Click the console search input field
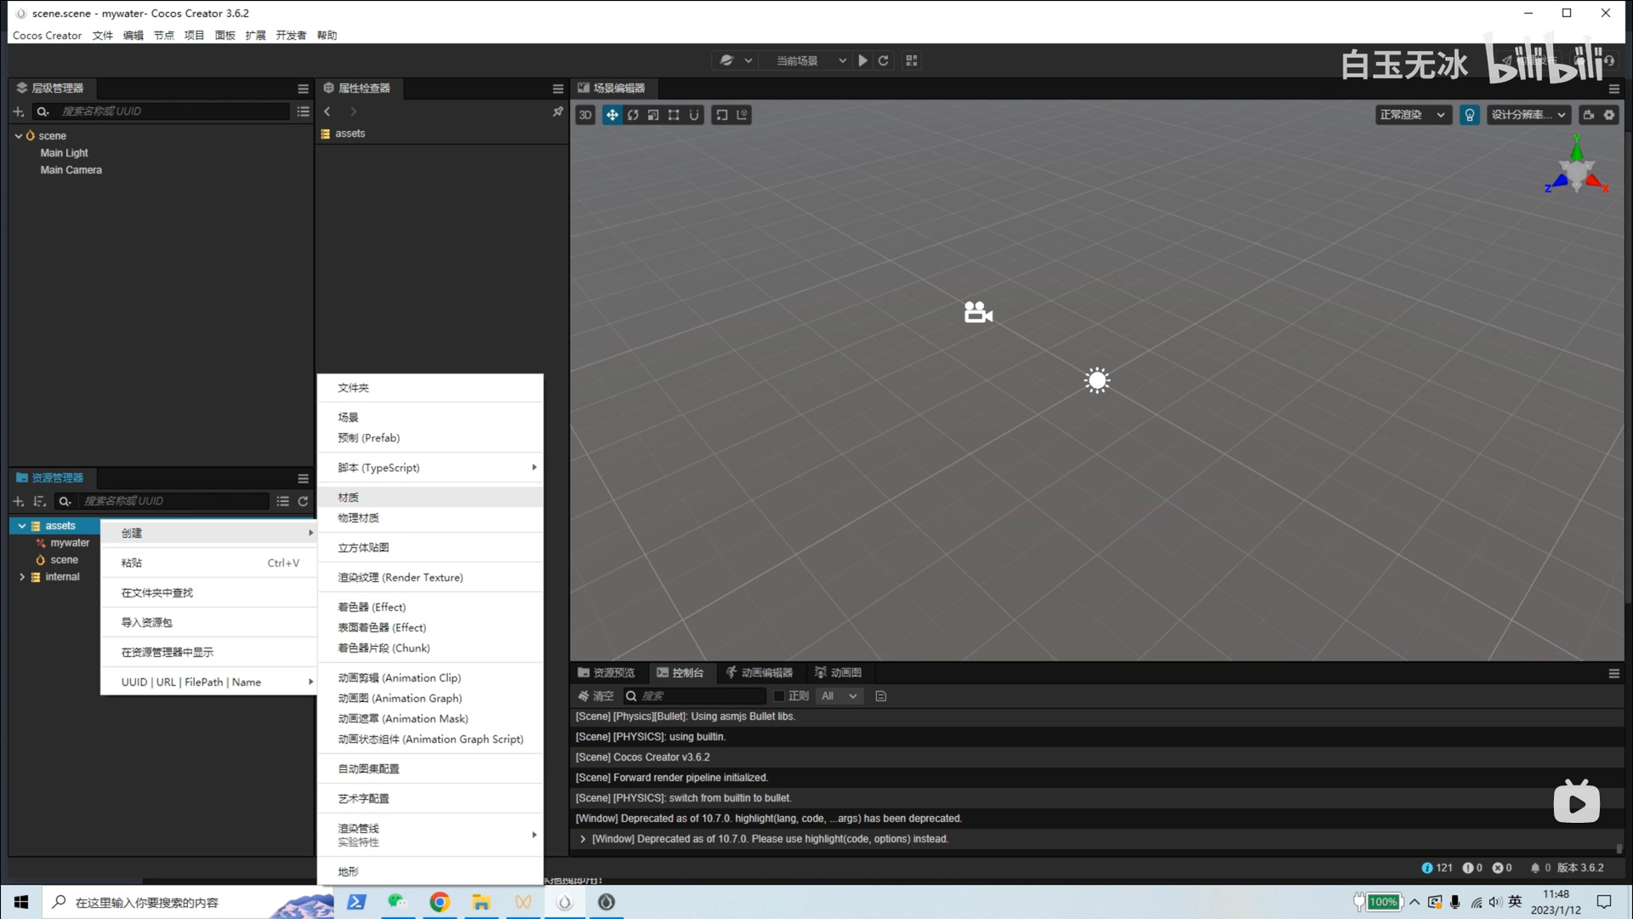This screenshot has width=1633, height=919. [x=699, y=696]
